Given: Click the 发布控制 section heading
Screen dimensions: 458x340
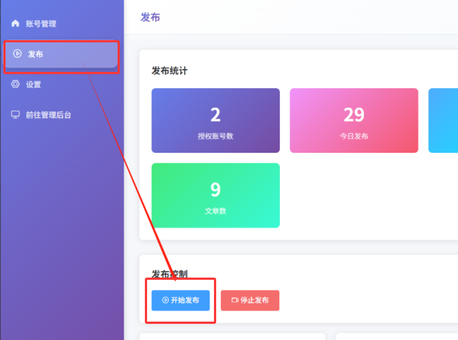Looking at the screenshot, I should (169, 274).
